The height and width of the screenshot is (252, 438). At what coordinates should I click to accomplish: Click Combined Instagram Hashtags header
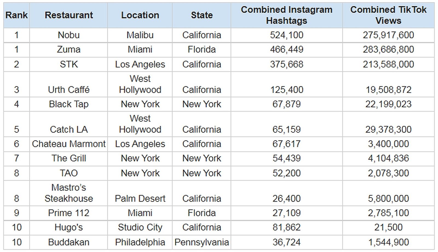[287, 15]
